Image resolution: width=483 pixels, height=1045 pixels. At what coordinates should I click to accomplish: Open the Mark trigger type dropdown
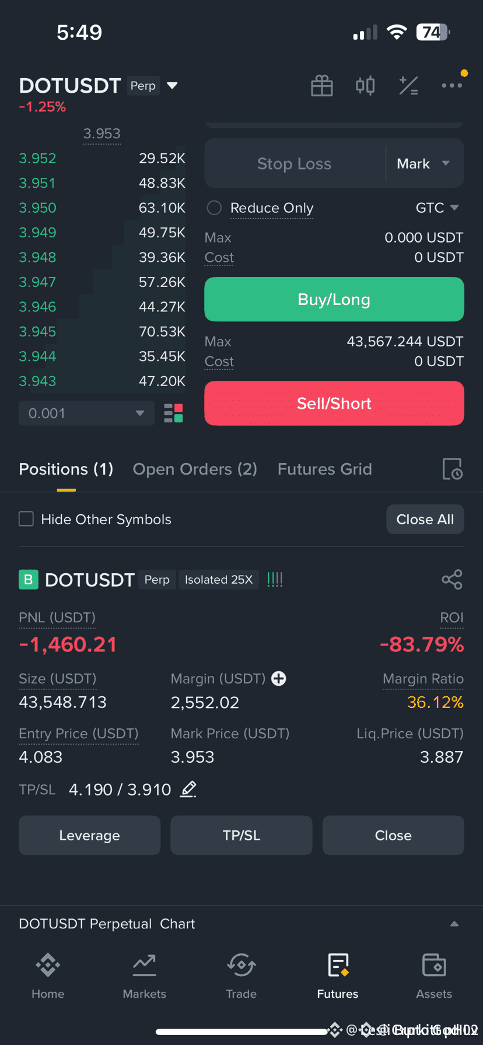(424, 164)
